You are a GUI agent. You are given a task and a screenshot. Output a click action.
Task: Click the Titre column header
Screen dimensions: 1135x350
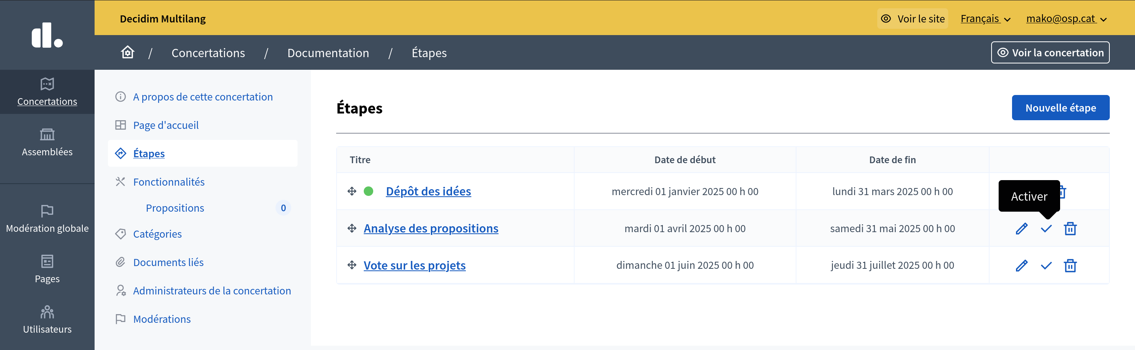(x=360, y=160)
